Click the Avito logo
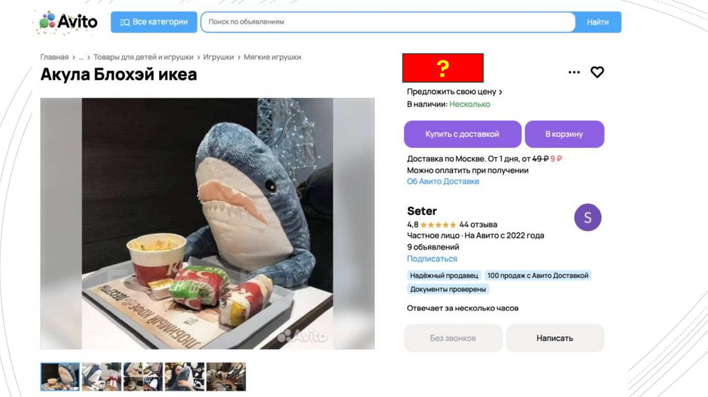The height and width of the screenshot is (397, 708). pyautogui.click(x=68, y=21)
